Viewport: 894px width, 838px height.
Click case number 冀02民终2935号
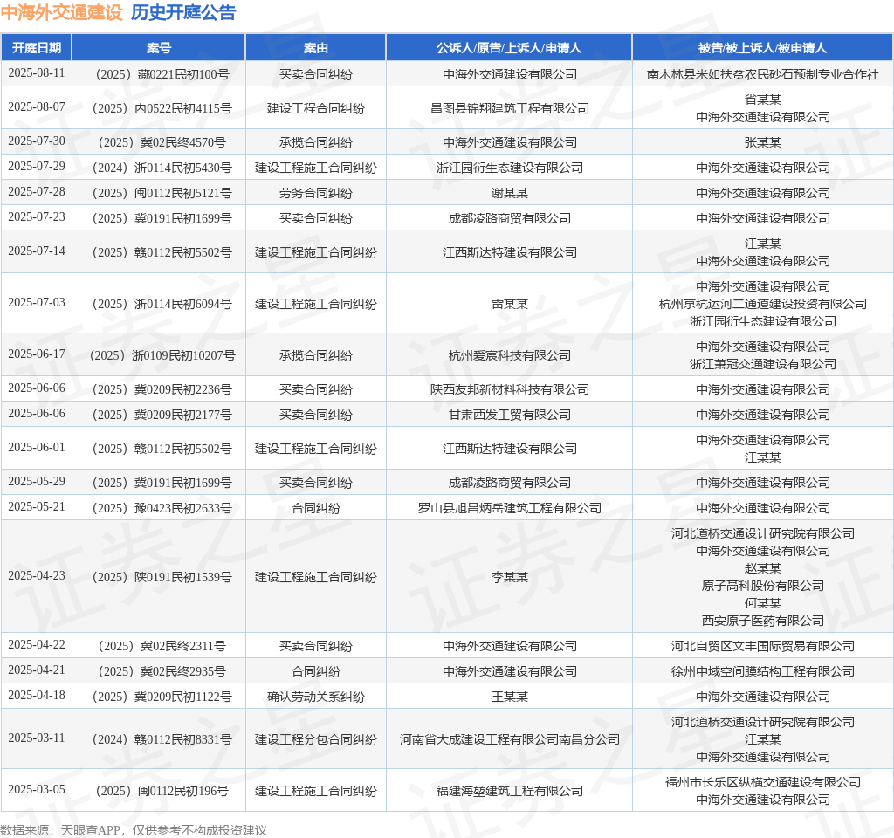[162, 671]
